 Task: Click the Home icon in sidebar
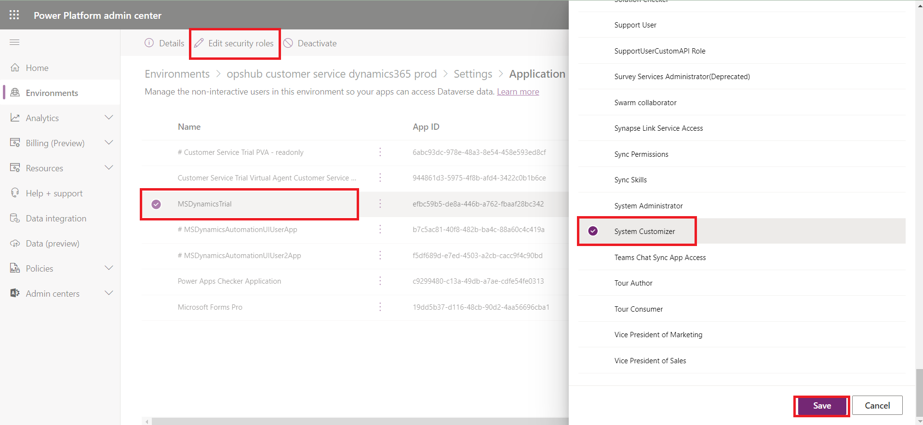pos(15,68)
